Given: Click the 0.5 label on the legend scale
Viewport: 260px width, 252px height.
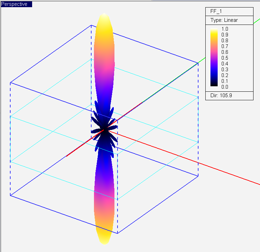Looking at the screenshot, I should click(x=225, y=58).
